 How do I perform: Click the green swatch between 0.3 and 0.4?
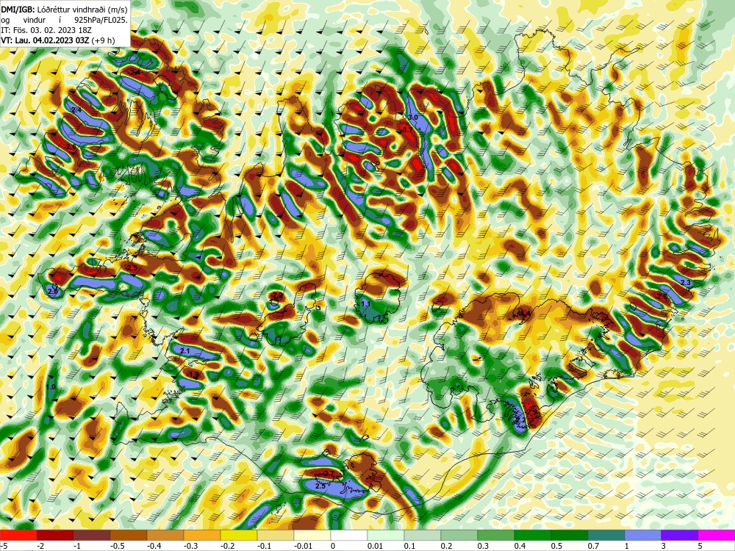click(x=496, y=535)
